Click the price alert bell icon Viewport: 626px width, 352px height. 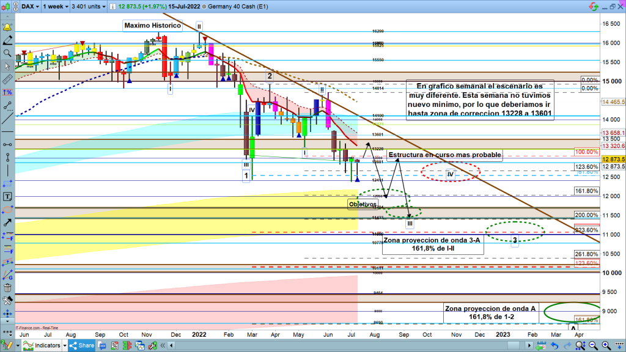7,28
